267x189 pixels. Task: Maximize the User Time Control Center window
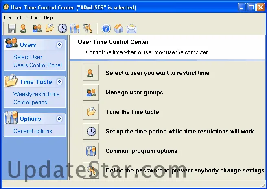pyautogui.click(x=251, y=7)
